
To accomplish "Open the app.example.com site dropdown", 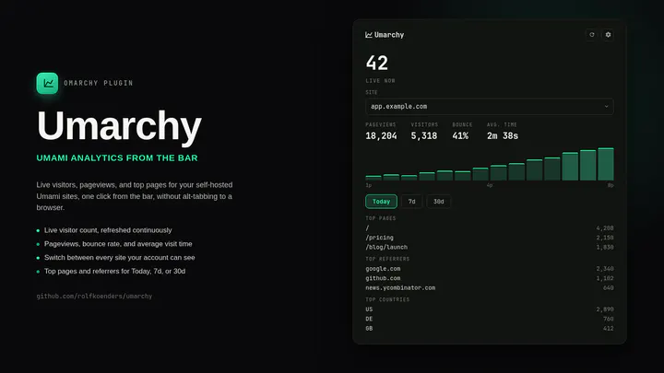I will pyautogui.click(x=489, y=107).
